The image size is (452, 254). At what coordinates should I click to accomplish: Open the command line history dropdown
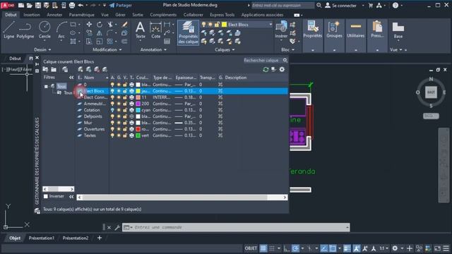point(347,227)
